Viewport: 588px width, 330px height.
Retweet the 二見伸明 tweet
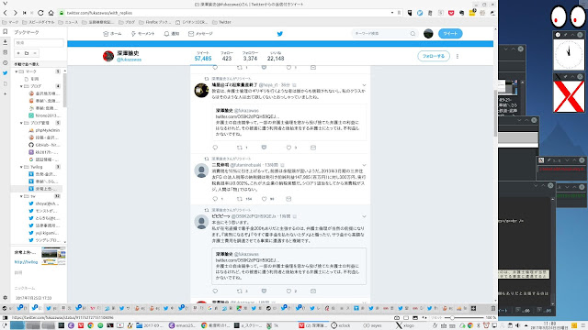[240, 199]
